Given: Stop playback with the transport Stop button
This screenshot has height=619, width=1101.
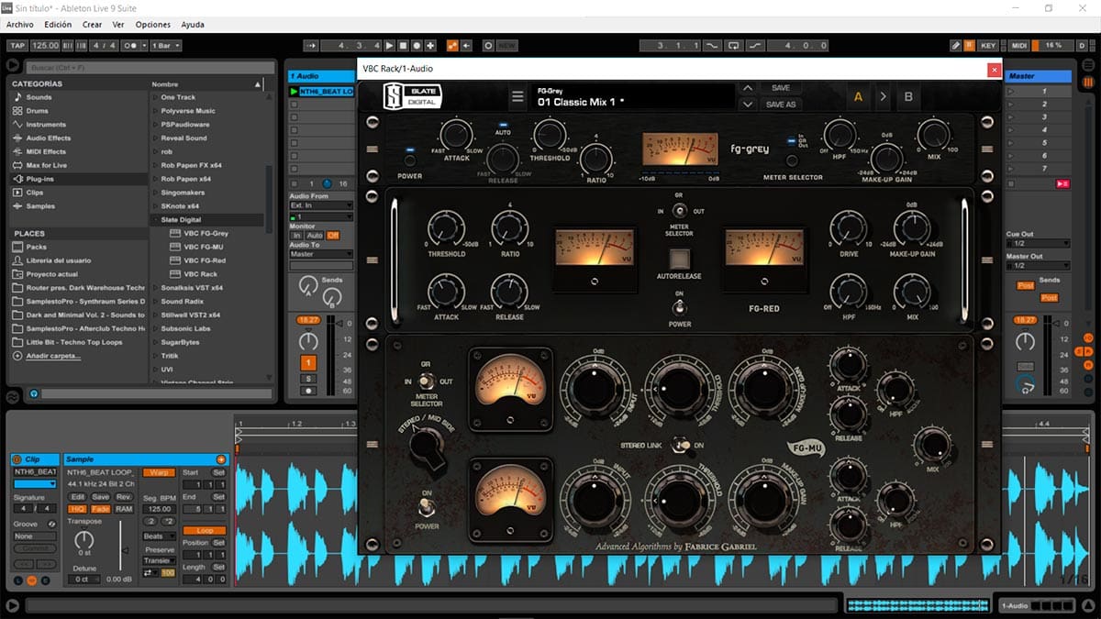Looking at the screenshot, I should pos(404,45).
